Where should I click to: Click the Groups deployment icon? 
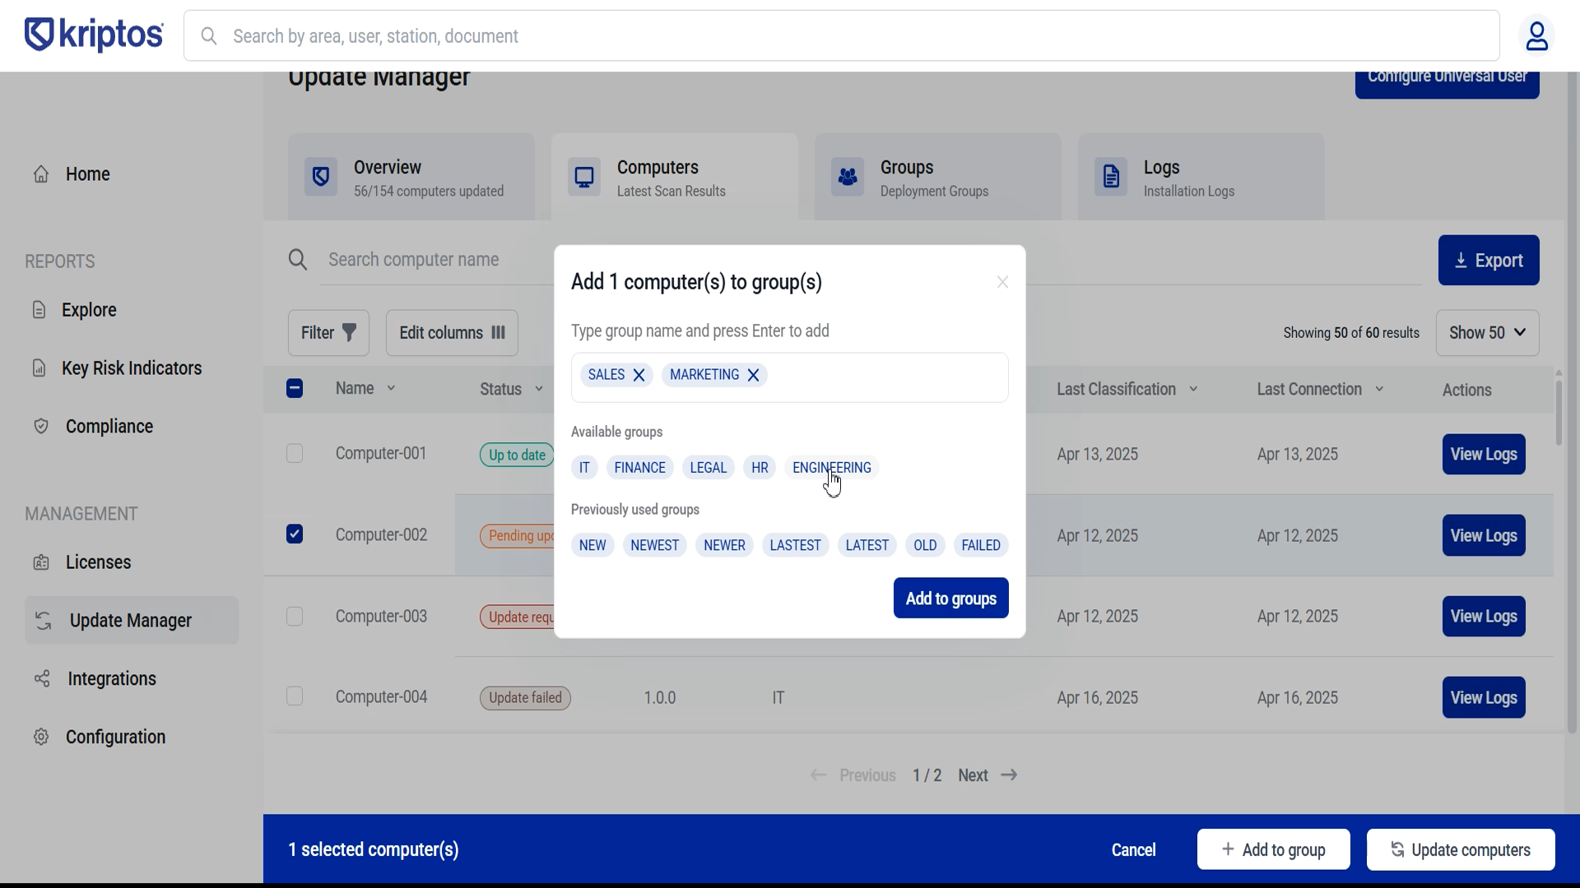(848, 176)
